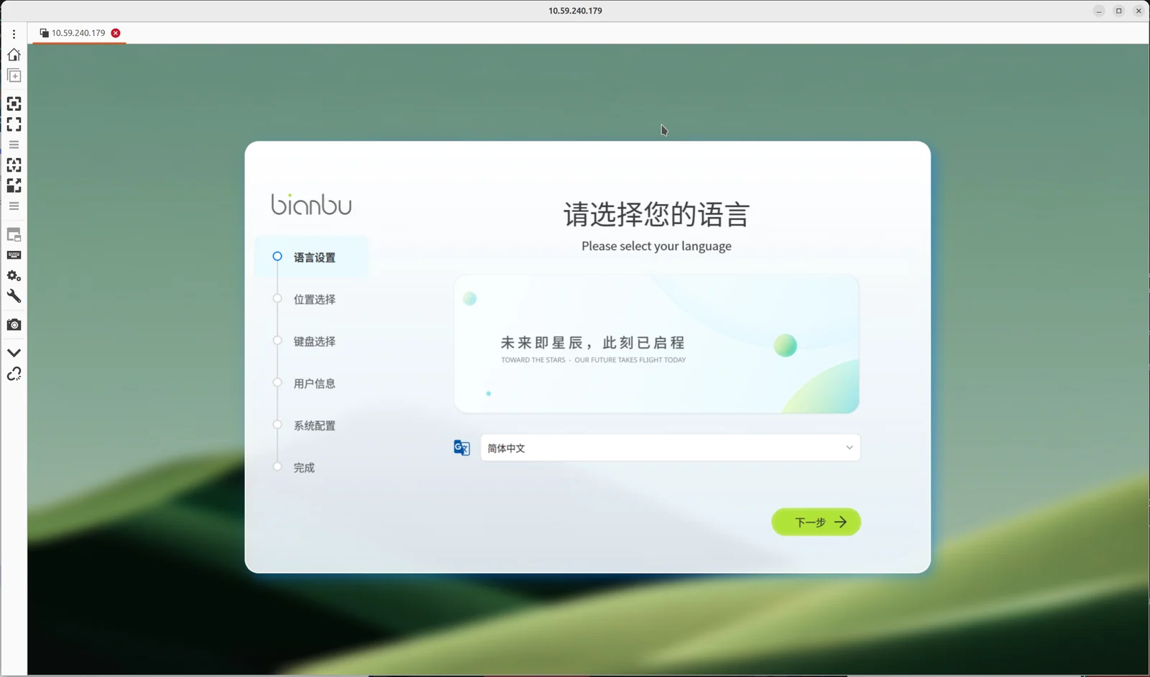Open the 简体中文 language dropdown

[670, 448]
